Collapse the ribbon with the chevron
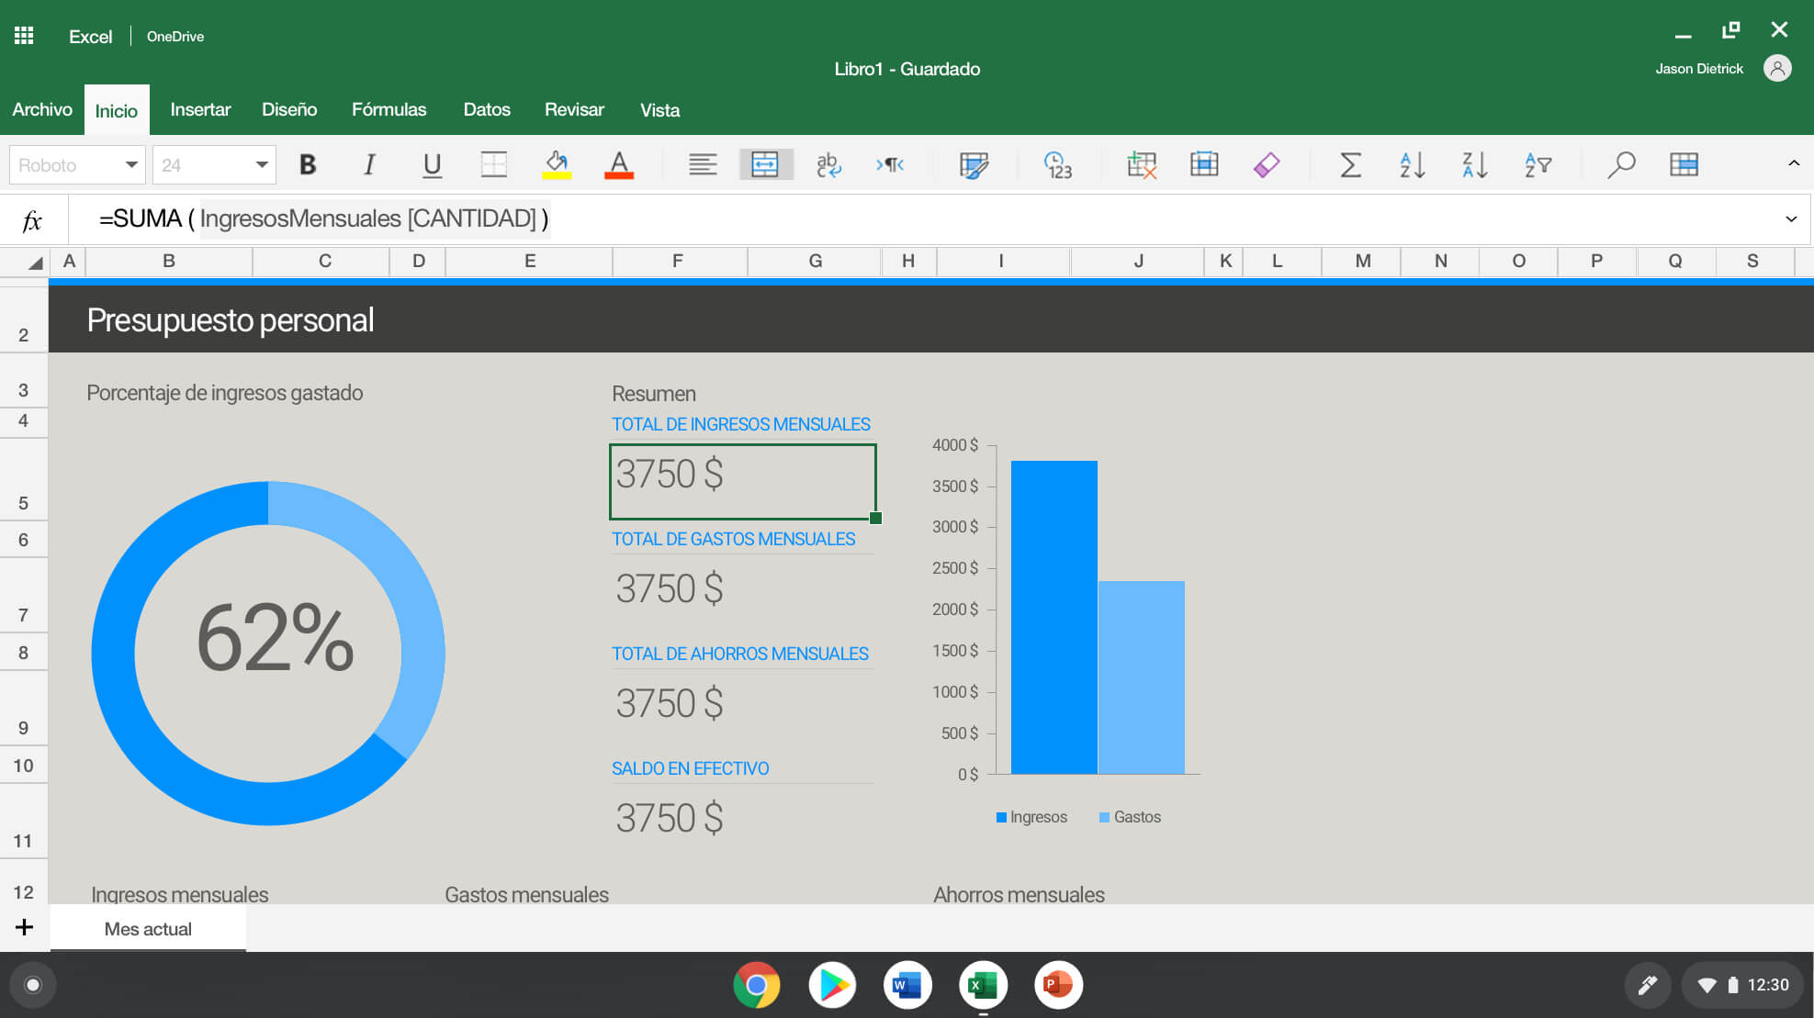This screenshot has width=1814, height=1018. [1793, 162]
